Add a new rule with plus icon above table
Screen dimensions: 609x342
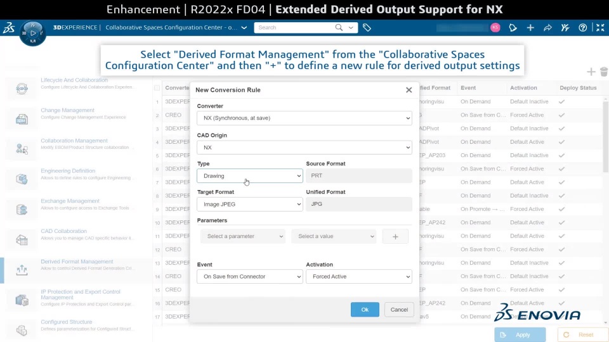click(591, 72)
